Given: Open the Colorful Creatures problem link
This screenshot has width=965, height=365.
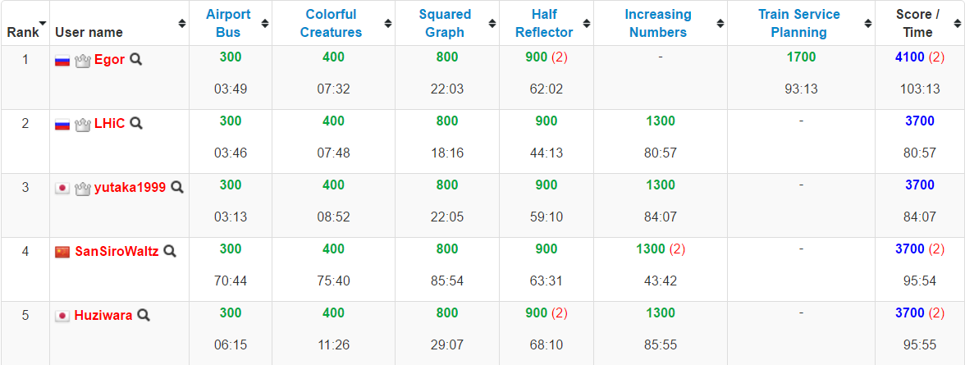Looking at the screenshot, I should 332,24.
